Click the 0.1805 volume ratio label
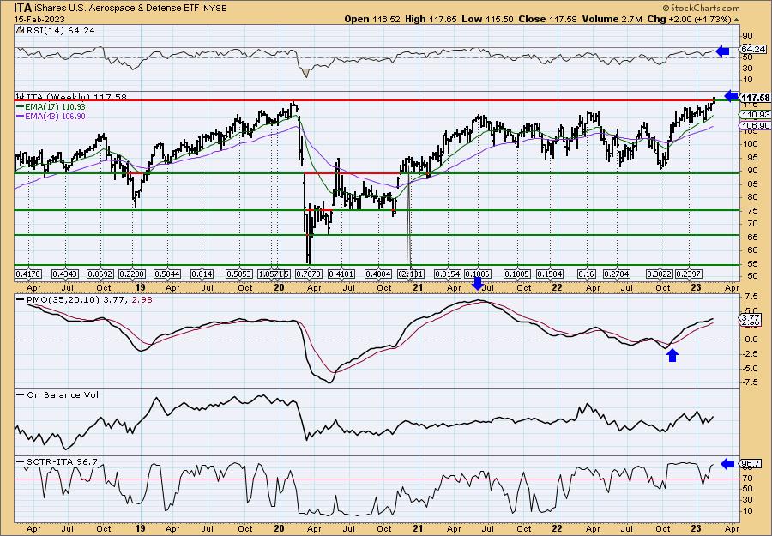772x536 pixels. point(517,274)
